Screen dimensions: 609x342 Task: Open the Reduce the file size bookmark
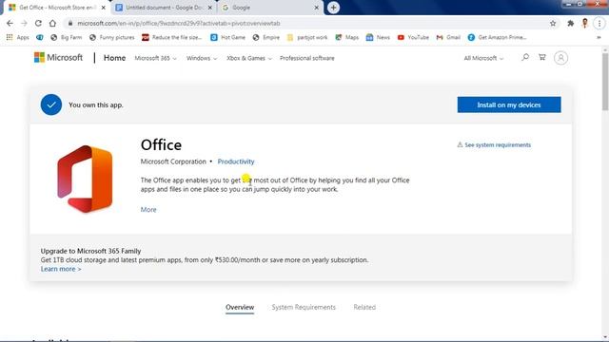pyautogui.click(x=172, y=37)
